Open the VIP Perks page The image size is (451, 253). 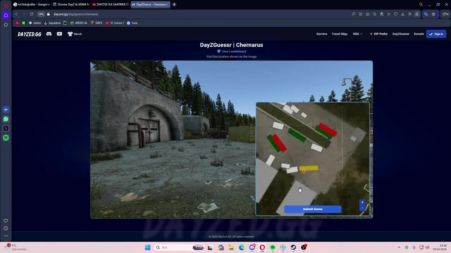click(x=378, y=34)
